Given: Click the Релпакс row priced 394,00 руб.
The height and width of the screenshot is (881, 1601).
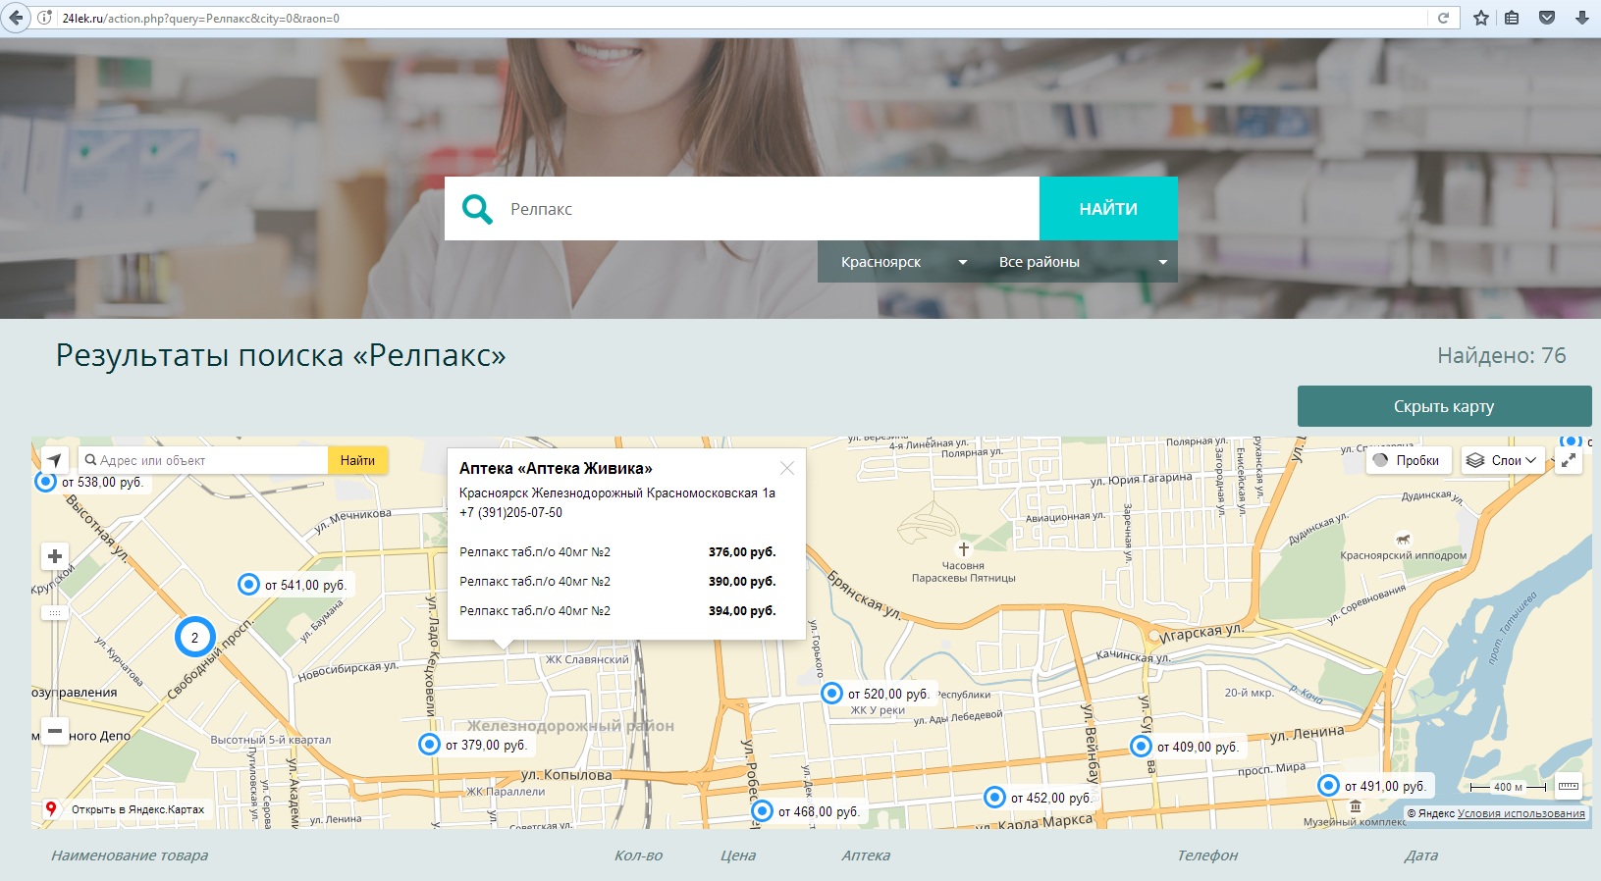Looking at the screenshot, I should tap(617, 611).
